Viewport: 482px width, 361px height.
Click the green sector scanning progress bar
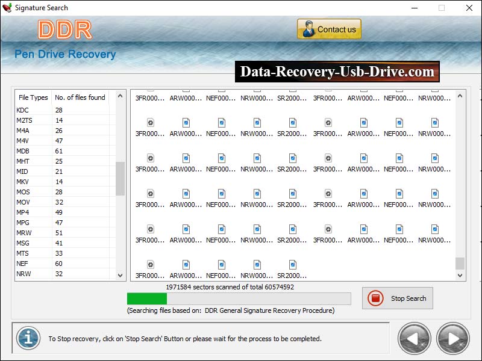[x=239, y=298]
